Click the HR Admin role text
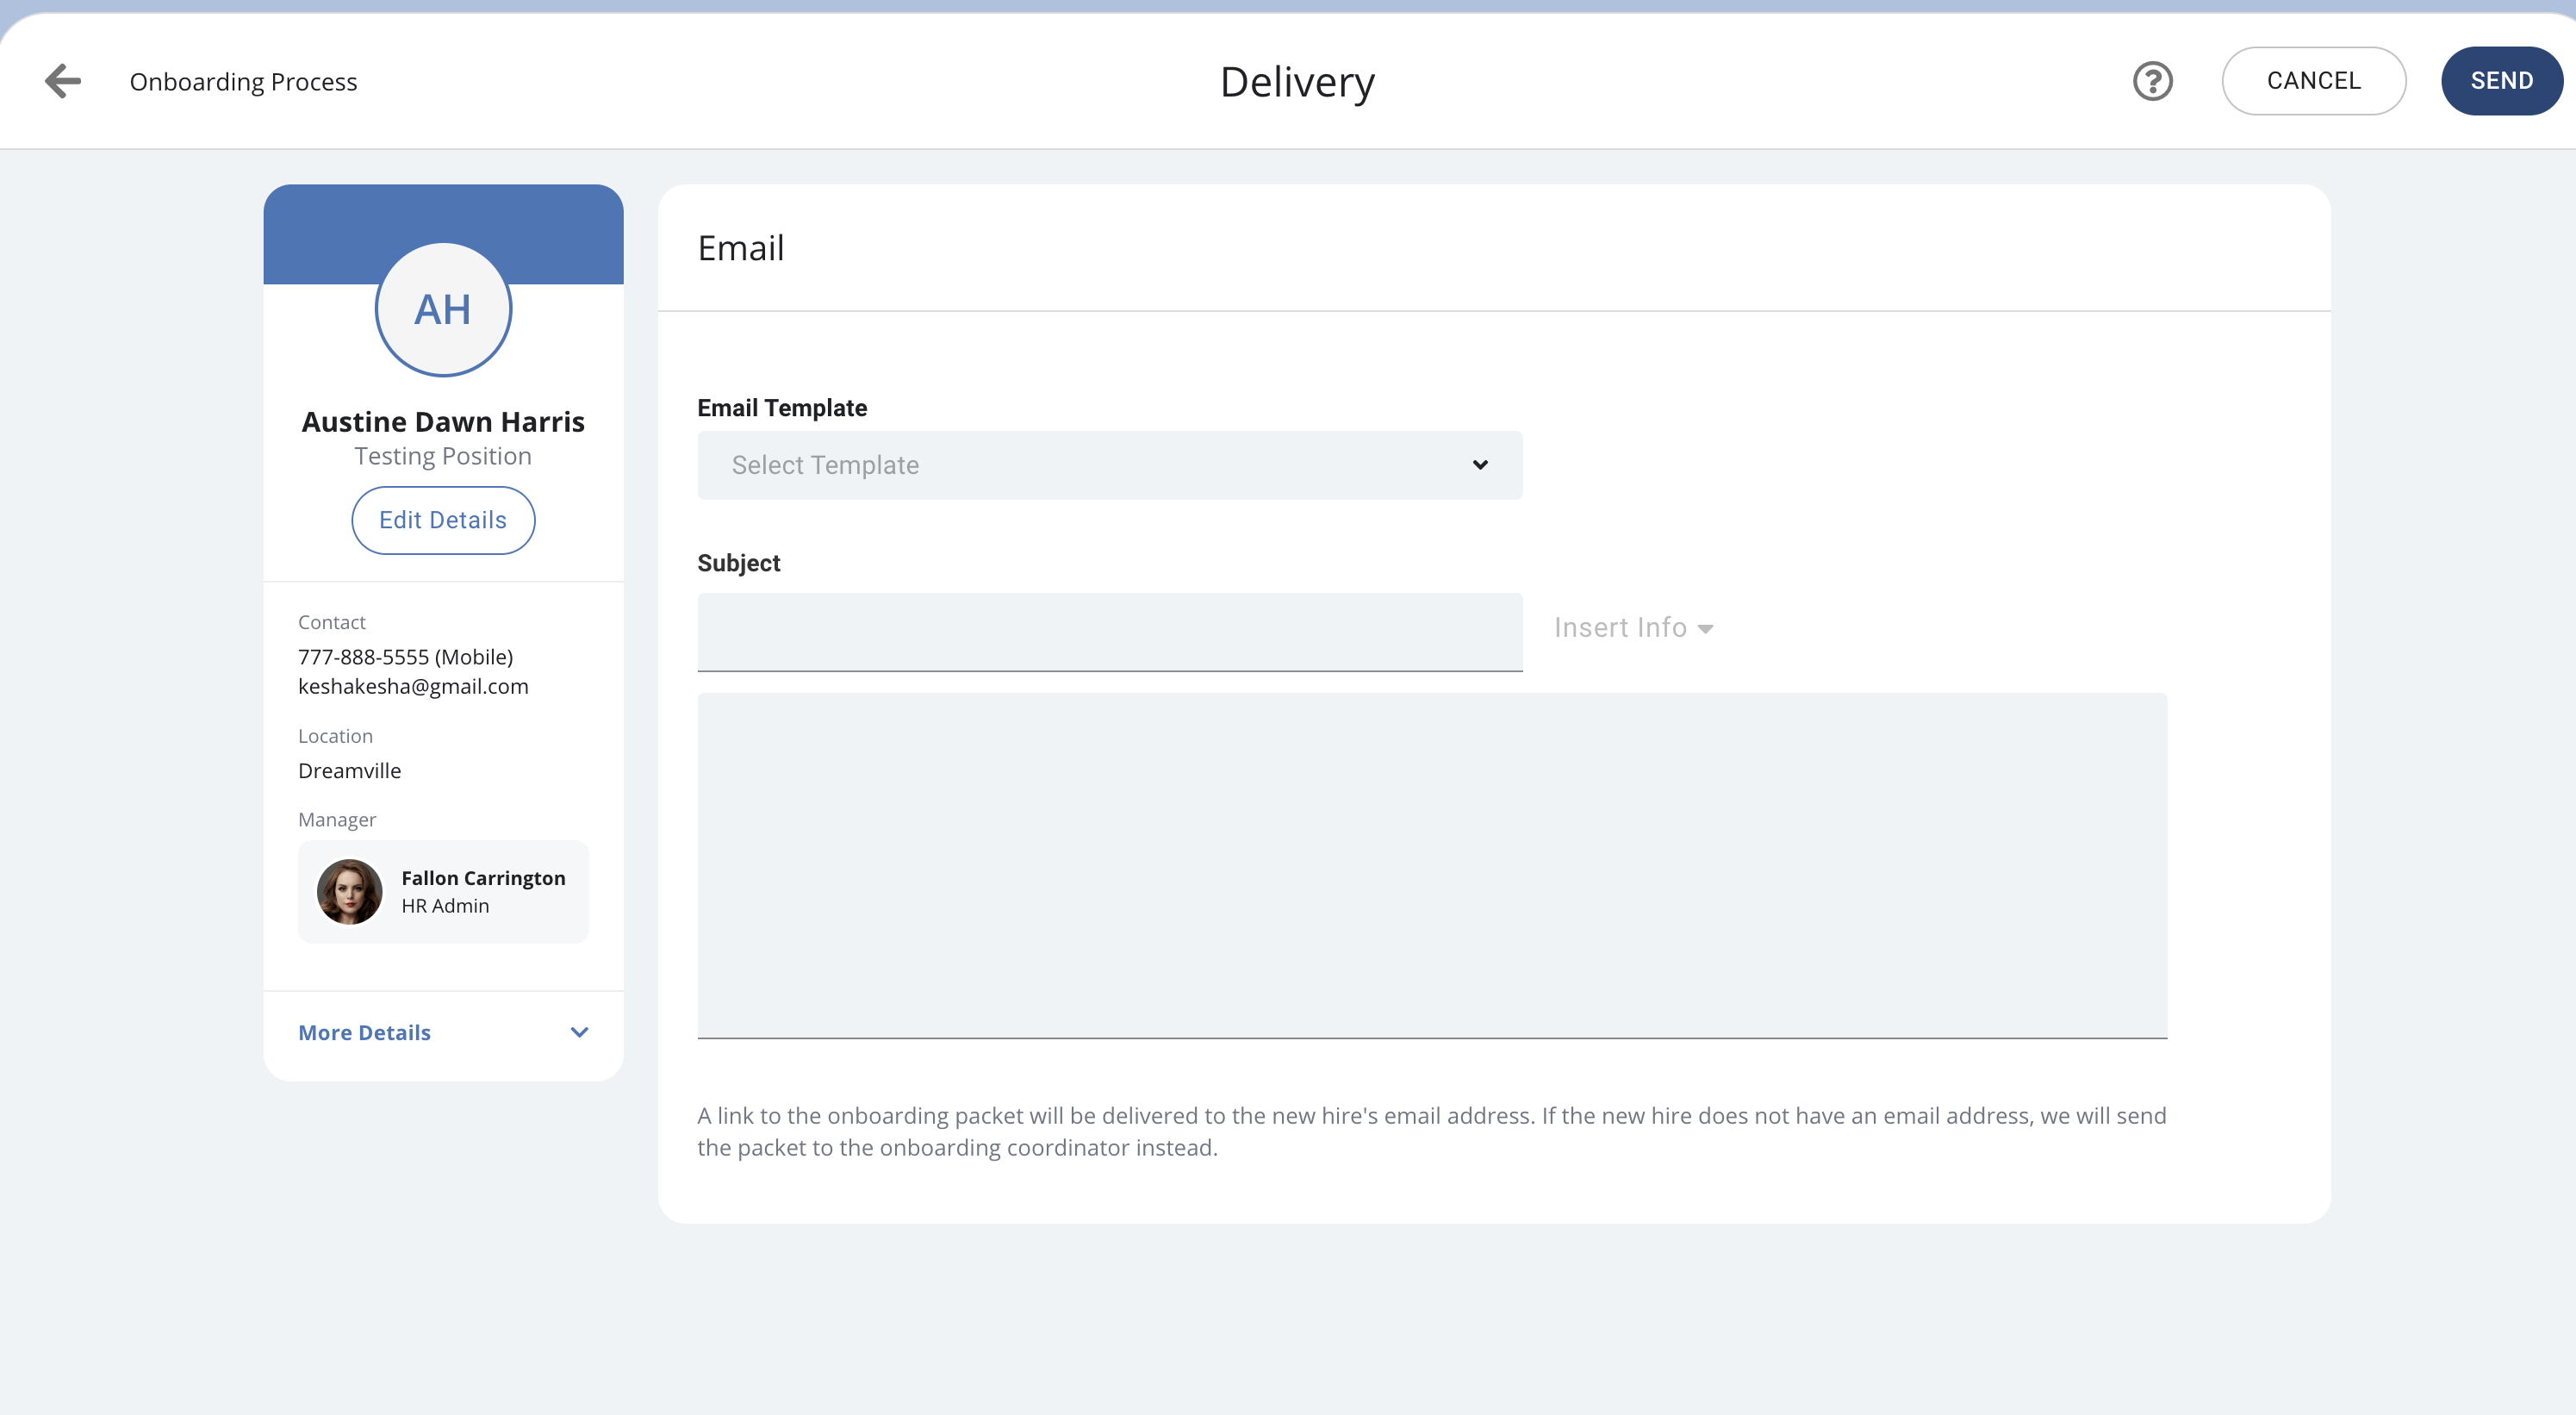This screenshot has width=2576, height=1415. pos(445,905)
